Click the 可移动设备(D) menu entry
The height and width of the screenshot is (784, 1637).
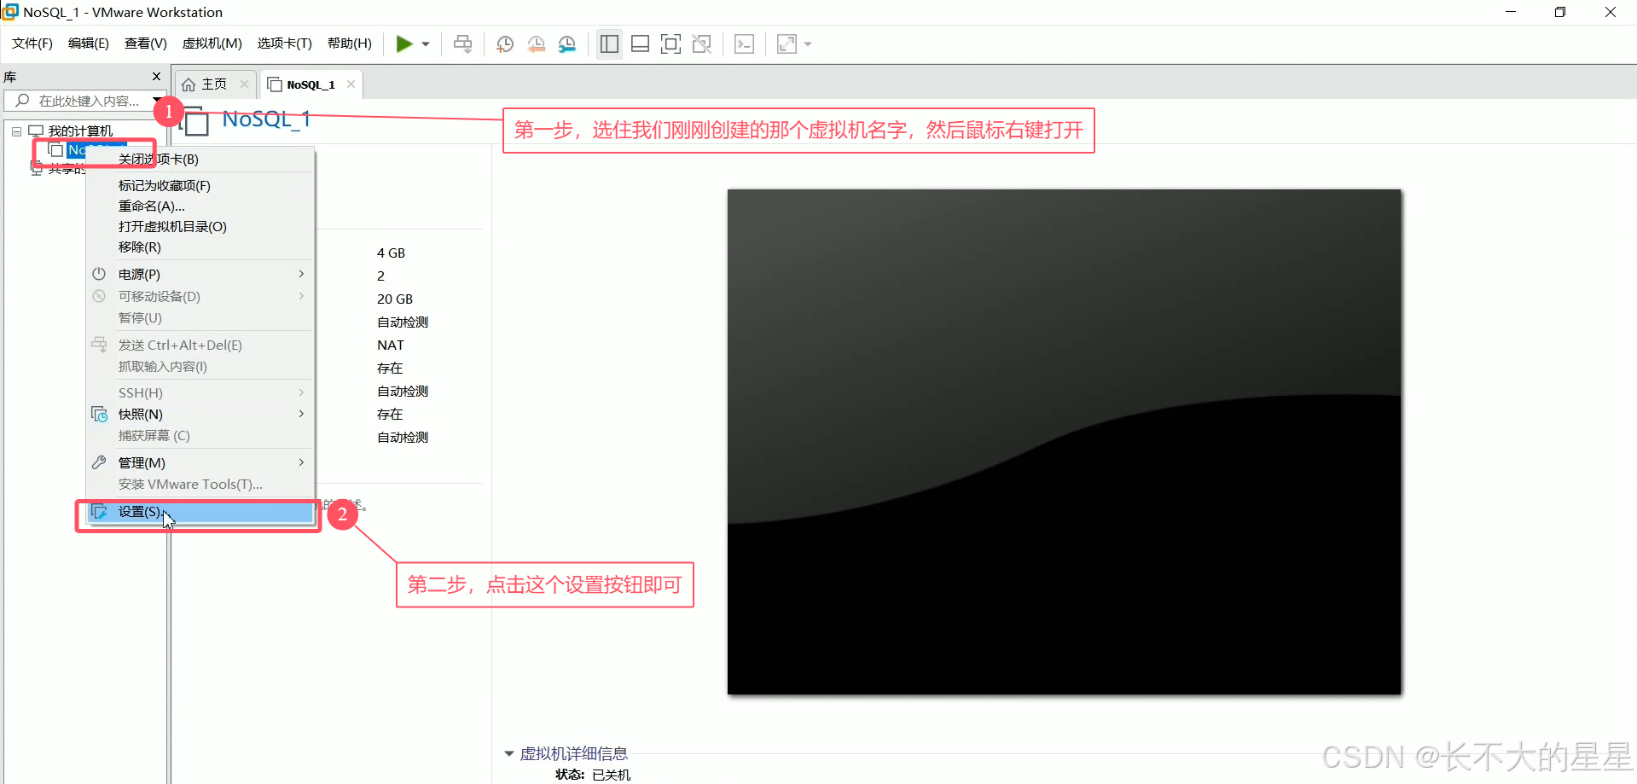pyautogui.click(x=200, y=297)
